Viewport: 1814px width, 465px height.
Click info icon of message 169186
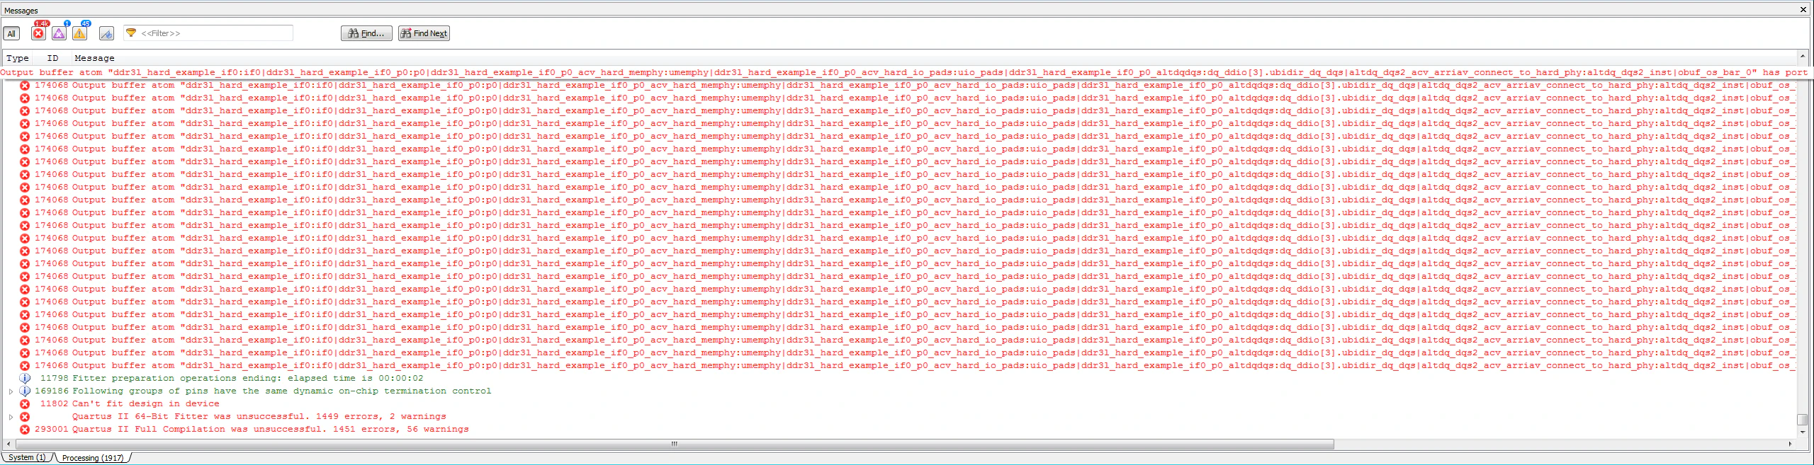coord(25,391)
